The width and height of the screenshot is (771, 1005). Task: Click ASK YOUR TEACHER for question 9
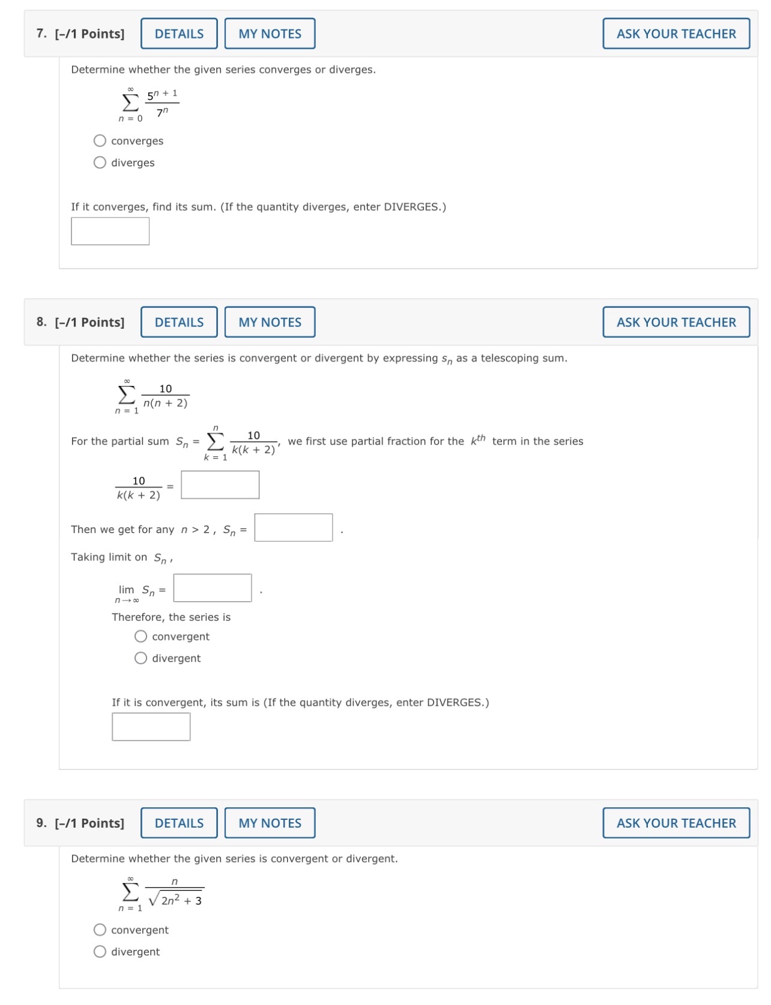pos(676,823)
